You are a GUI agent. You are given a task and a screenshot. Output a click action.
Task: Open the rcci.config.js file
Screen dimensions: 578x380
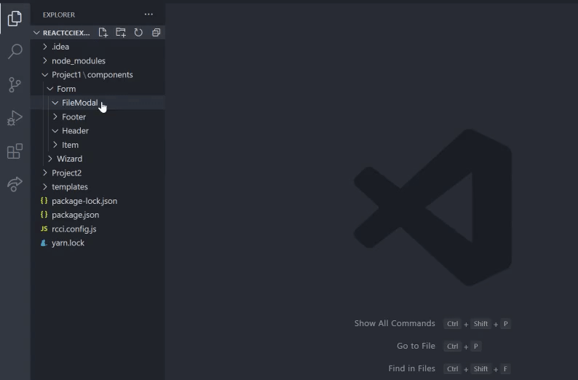coord(74,229)
